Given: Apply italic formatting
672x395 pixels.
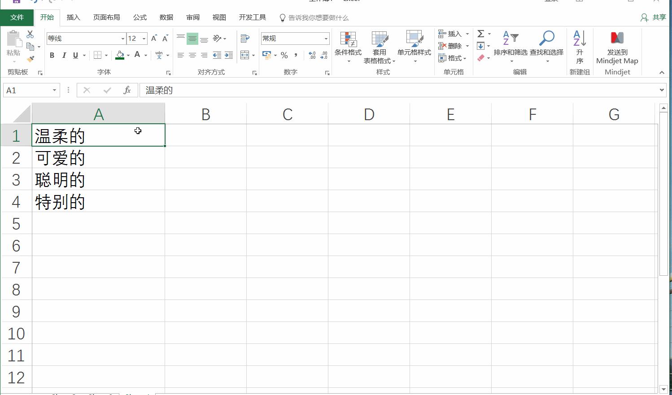Looking at the screenshot, I should pyautogui.click(x=64, y=55).
